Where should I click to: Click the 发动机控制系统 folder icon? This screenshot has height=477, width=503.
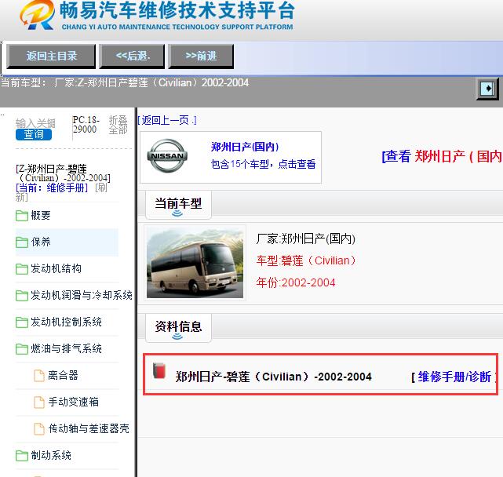click(x=22, y=322)
